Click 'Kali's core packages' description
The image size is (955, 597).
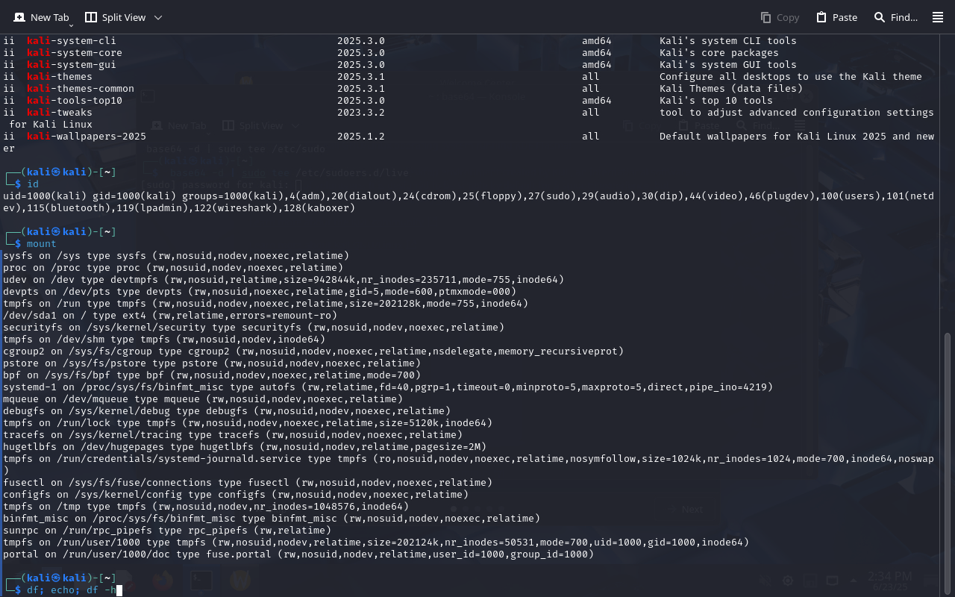point(719,53)
